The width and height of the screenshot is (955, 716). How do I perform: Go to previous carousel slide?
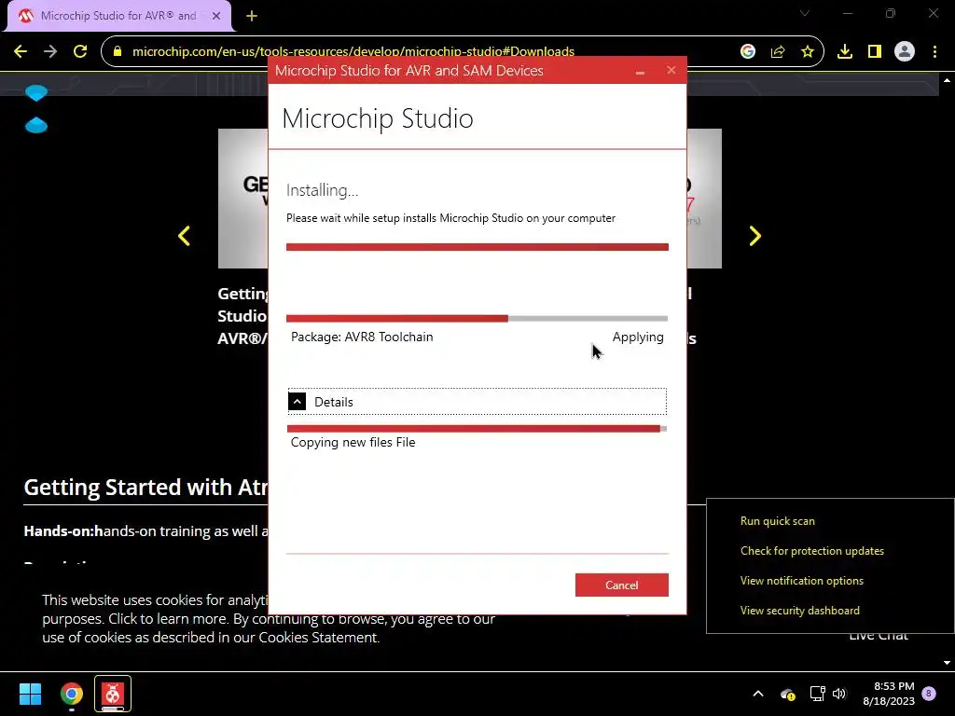[x=184, y=236]
